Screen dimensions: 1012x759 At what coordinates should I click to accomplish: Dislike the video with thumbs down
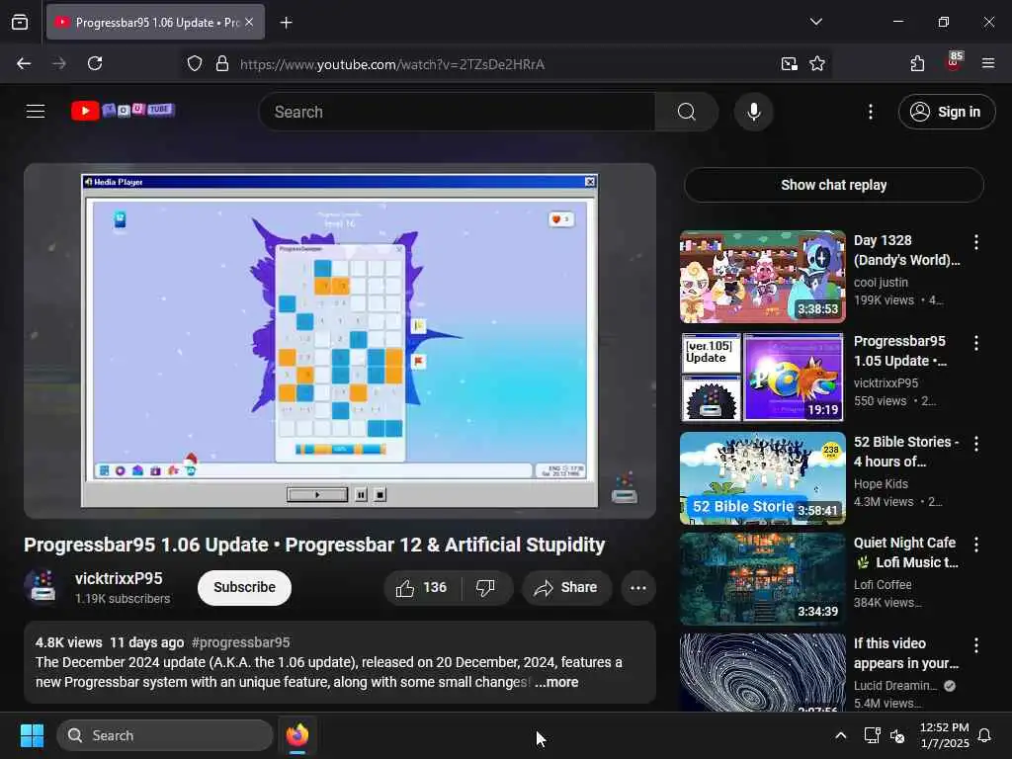pos(486,588)
